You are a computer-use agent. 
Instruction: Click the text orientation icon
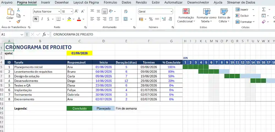111,11
